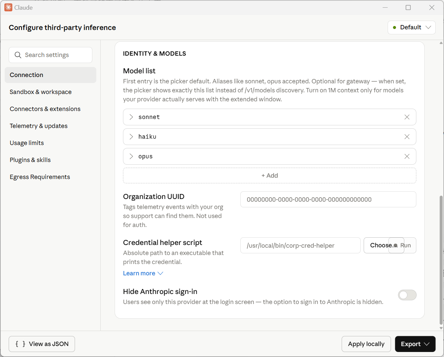
Task: Click the vertical scrollbar thumb
Action: click(x=441, y=260)
